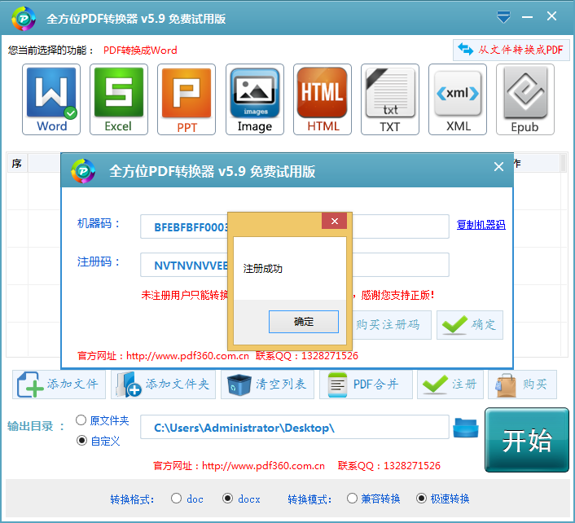This screenshot has width=575, height=523.
Task: Choose the Image conversion icon
Action: (254, 99)
